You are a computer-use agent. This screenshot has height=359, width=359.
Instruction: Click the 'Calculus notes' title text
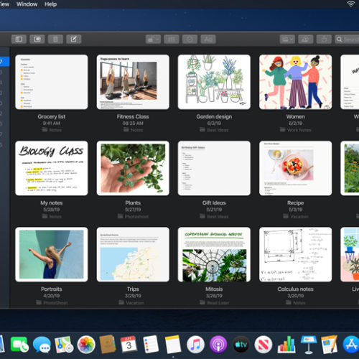click(296, 289)
